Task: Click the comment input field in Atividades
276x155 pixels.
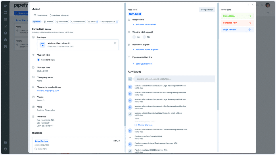Action: coord(175,79)
